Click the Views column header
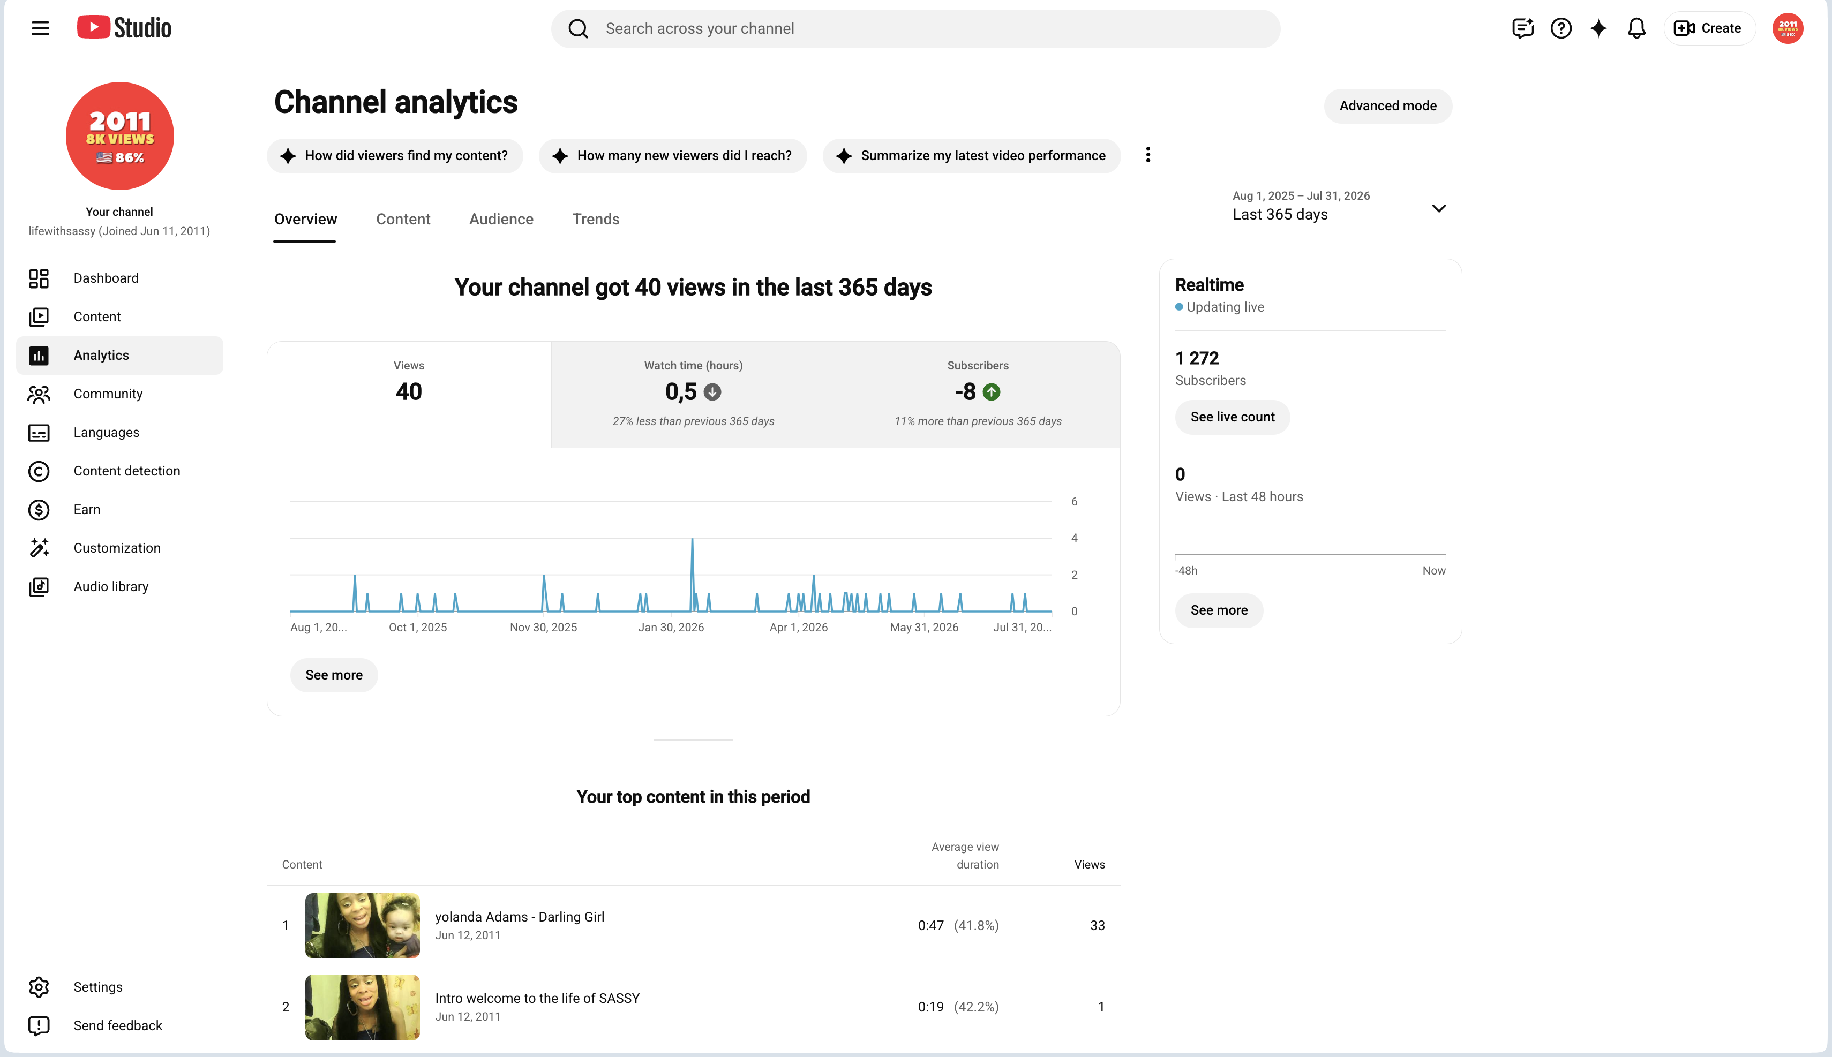Screen dimensions: 1832x1057 (1089, 865)
